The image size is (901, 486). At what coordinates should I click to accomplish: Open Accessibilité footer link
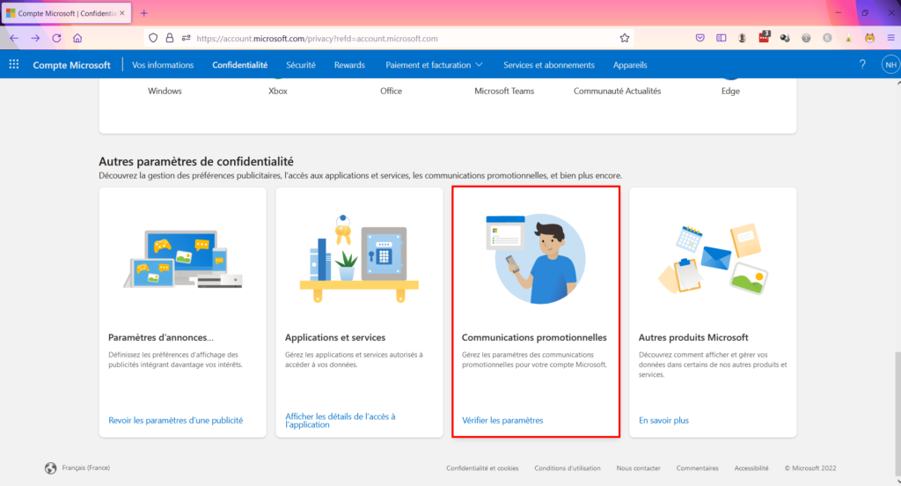point(751,468)
